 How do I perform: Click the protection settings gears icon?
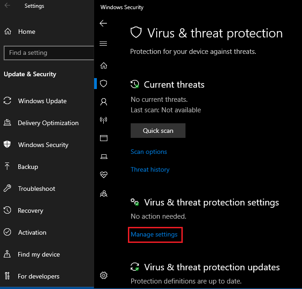click(135, 202)
